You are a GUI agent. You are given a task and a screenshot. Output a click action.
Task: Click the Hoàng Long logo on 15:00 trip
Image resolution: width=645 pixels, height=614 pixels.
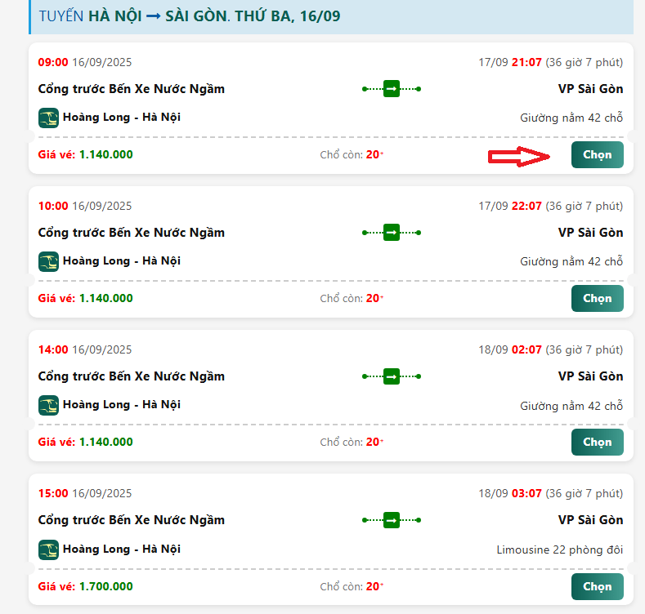(x=49, y=549)
